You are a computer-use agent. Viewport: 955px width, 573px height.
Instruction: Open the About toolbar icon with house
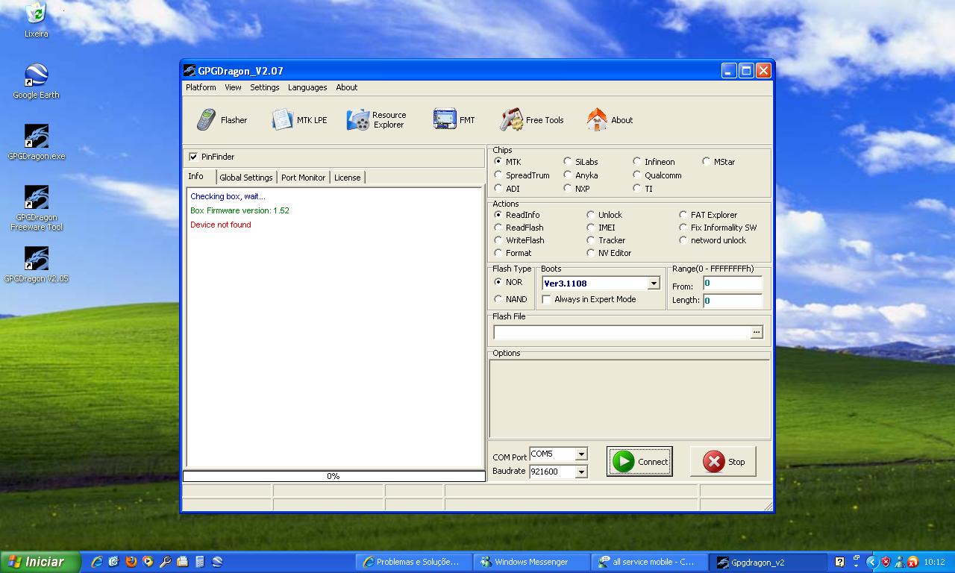610,119
